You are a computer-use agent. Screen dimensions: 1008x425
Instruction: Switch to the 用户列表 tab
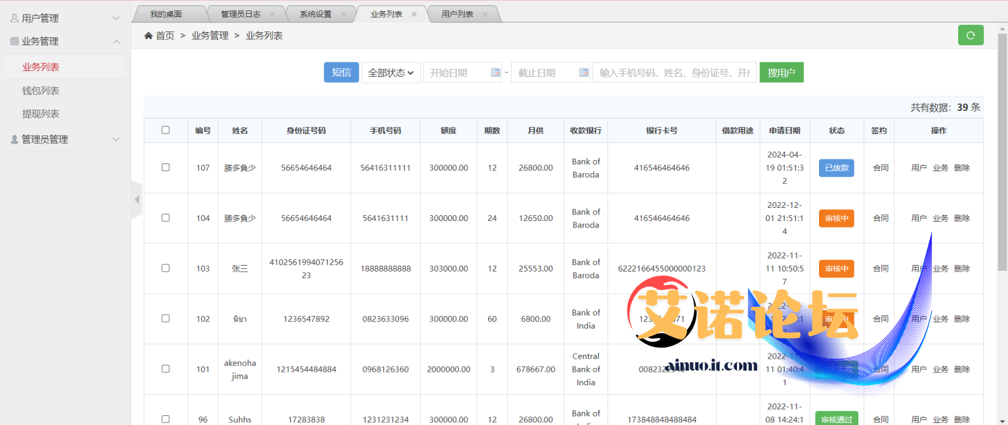coord(457,14)
